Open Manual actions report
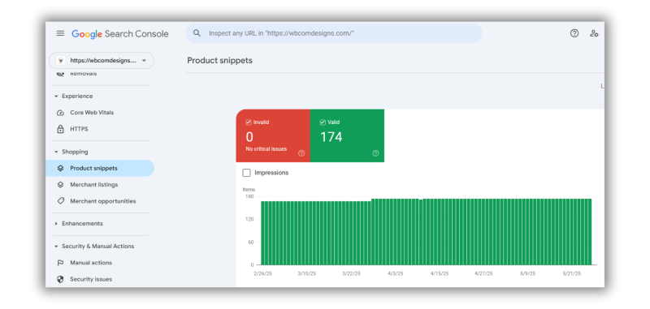This screenshot has height=309, width=650. point(91,263)
